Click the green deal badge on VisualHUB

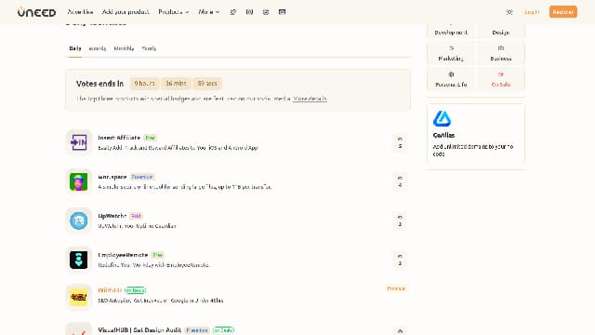click(x=223, y=330)
